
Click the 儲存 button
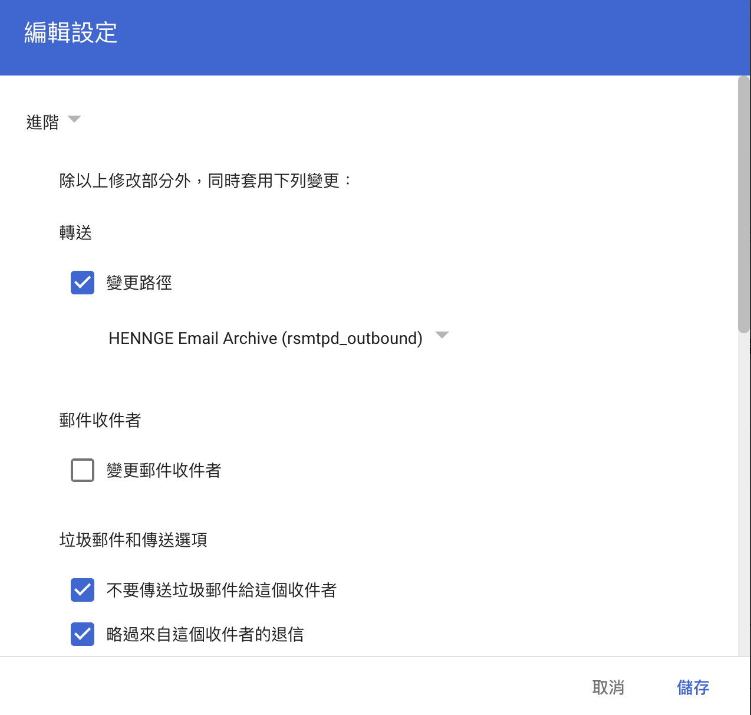click(x=693, y=687)
